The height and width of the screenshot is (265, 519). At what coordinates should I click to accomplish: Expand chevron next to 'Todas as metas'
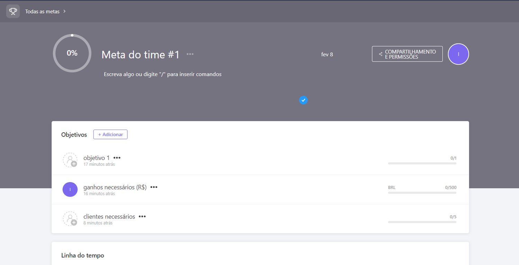click(x=64, y=11)
